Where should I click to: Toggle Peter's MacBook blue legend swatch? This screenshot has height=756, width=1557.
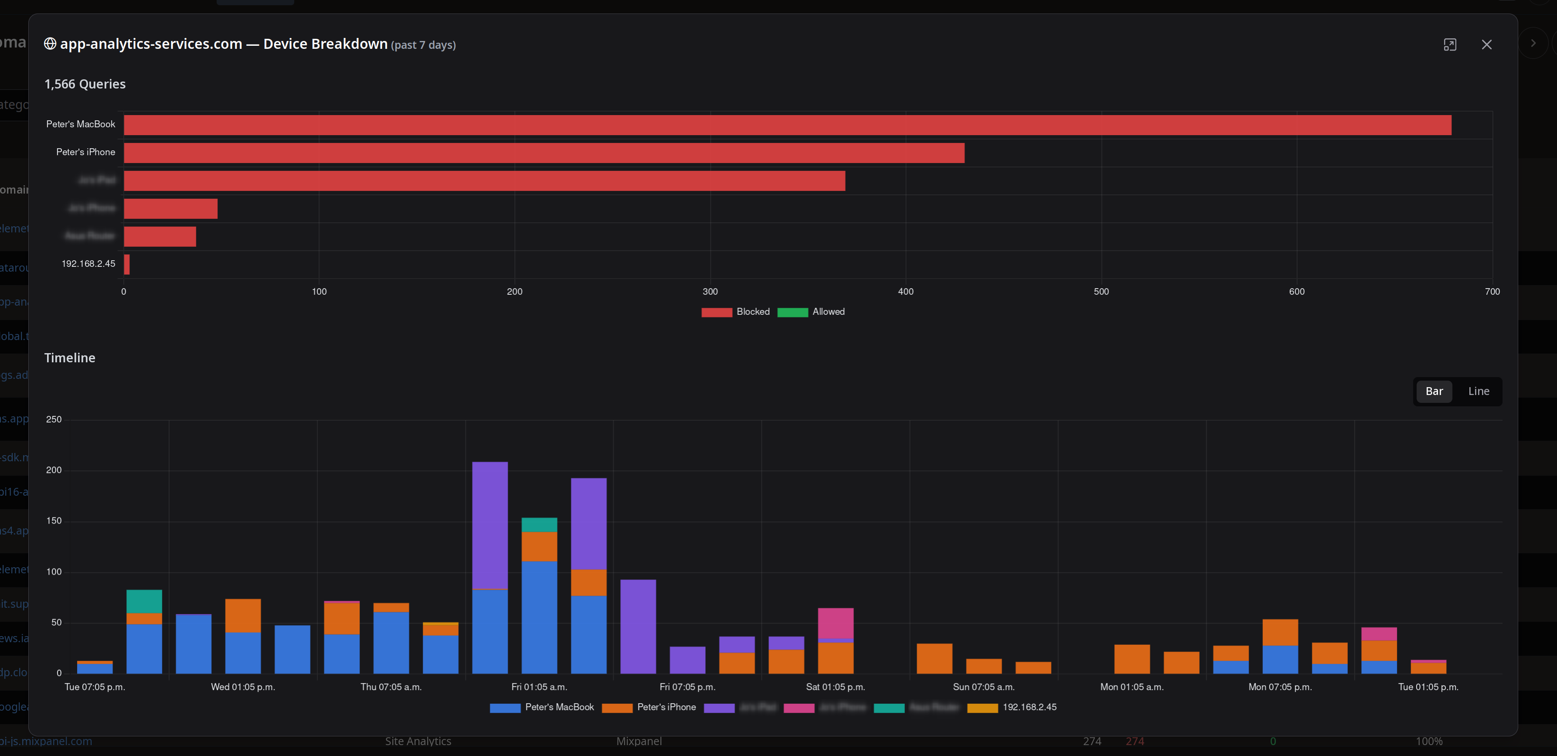[505, 708]
